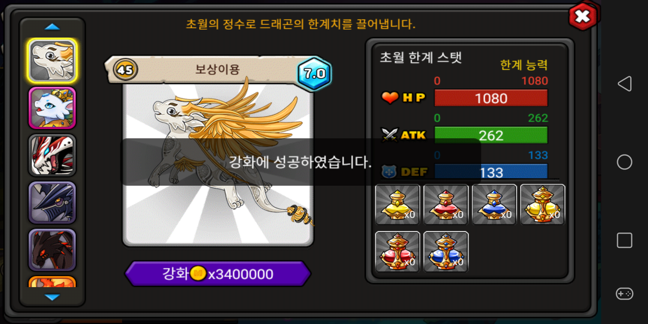Image resolution: width=648 pixels, height=324 pixels.
Task: Select the small yellow essence potion
Action: coord(397,204)
